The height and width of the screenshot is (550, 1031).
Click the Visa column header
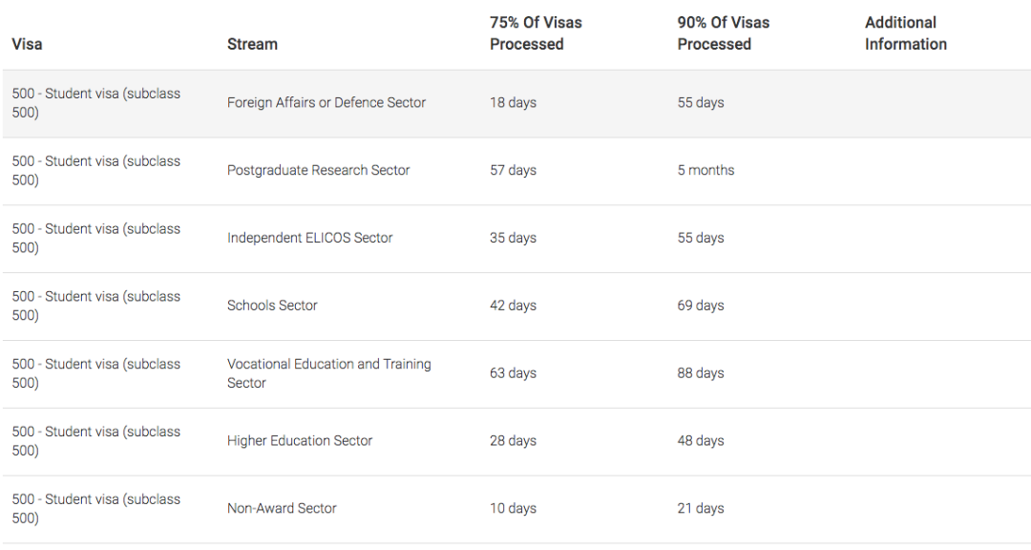click(x=27, y=44)
